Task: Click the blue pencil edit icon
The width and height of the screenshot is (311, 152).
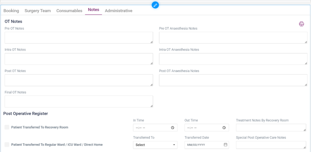Action: 155,5
